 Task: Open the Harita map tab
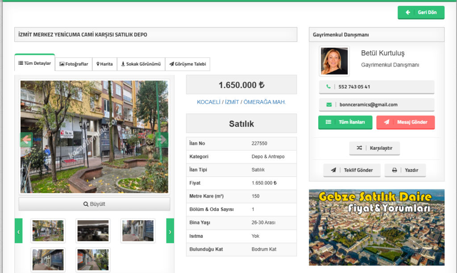tap(105, 64)
